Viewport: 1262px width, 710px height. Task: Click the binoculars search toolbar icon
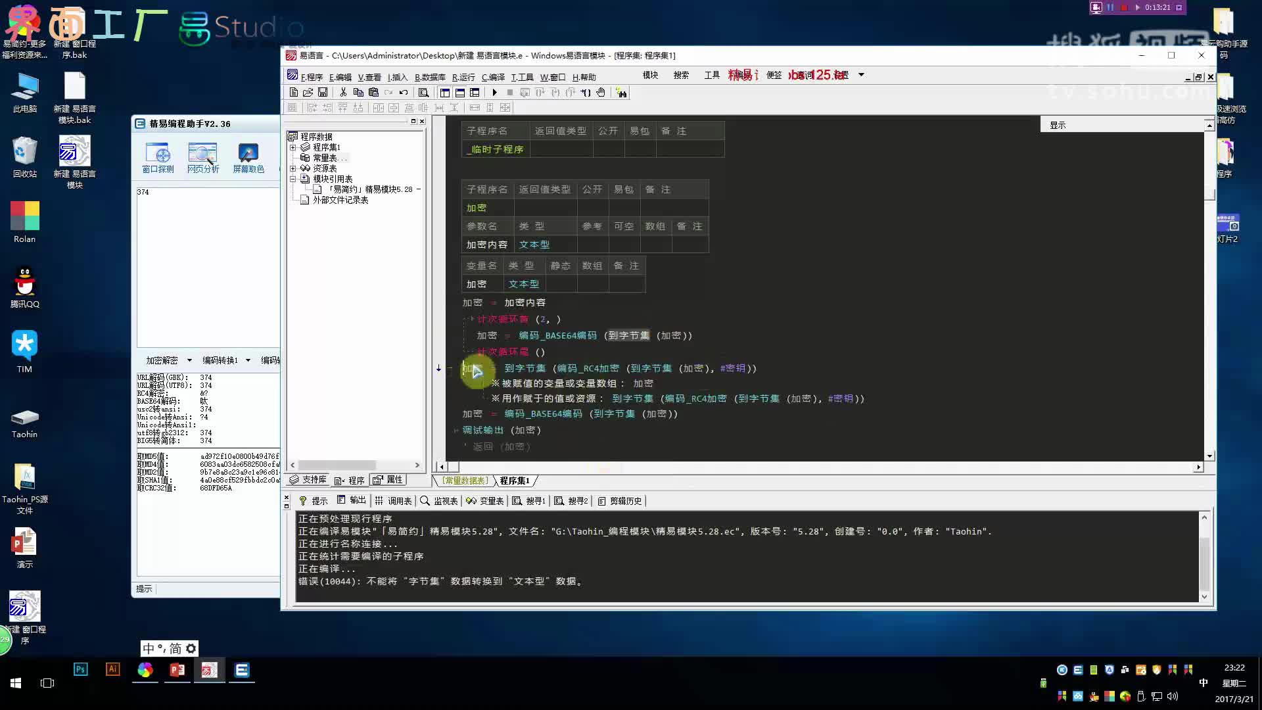[x=621, y=93]
